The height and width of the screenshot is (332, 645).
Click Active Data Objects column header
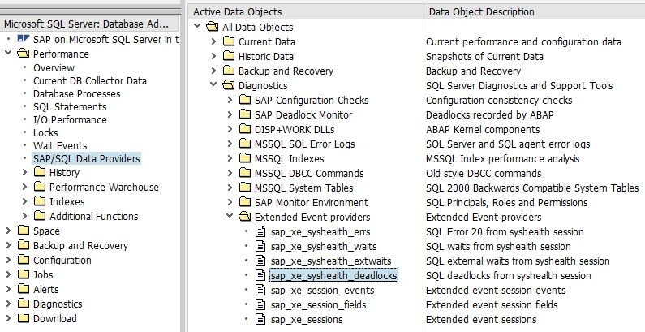click(238, 12)
